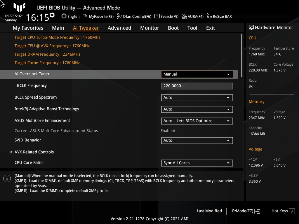Open BCLK Spread Spectrum dropdown

pyautogui.click(x=197, y=97)
